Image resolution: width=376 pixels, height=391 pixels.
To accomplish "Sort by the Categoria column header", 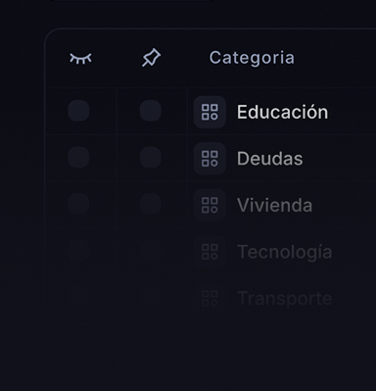I will coord(252,58).
